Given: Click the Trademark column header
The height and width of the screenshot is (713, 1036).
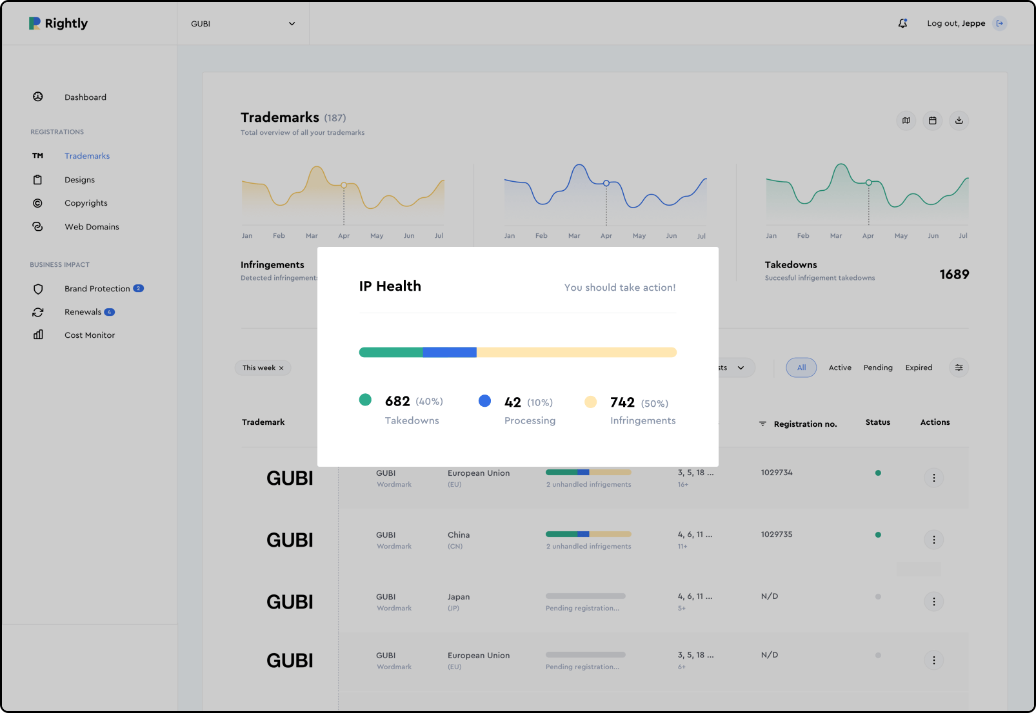Looking at the screenshot, I should [x=263, y=422].
